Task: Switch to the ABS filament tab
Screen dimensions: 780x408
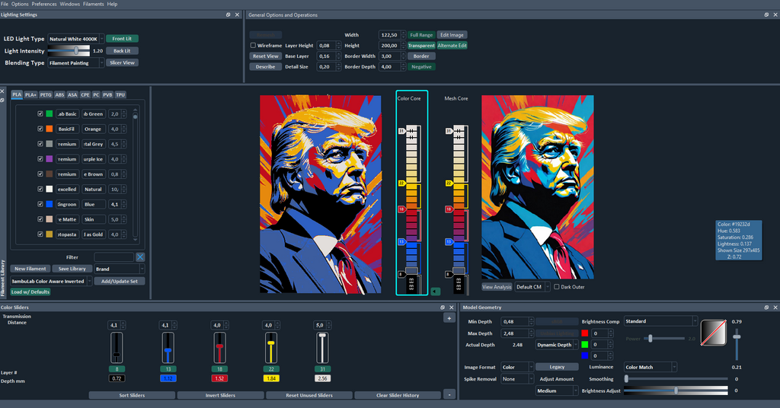Action: (59, 94)
